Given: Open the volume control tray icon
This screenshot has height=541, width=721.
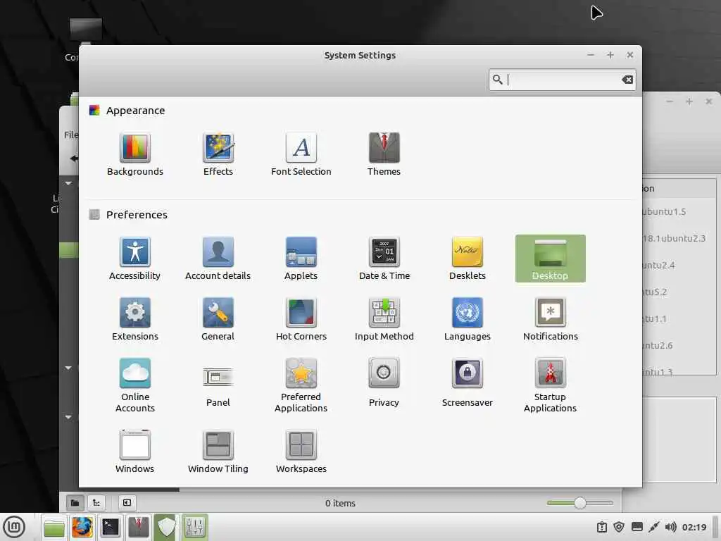Looking at the screenshot, I should coord(670,527).
